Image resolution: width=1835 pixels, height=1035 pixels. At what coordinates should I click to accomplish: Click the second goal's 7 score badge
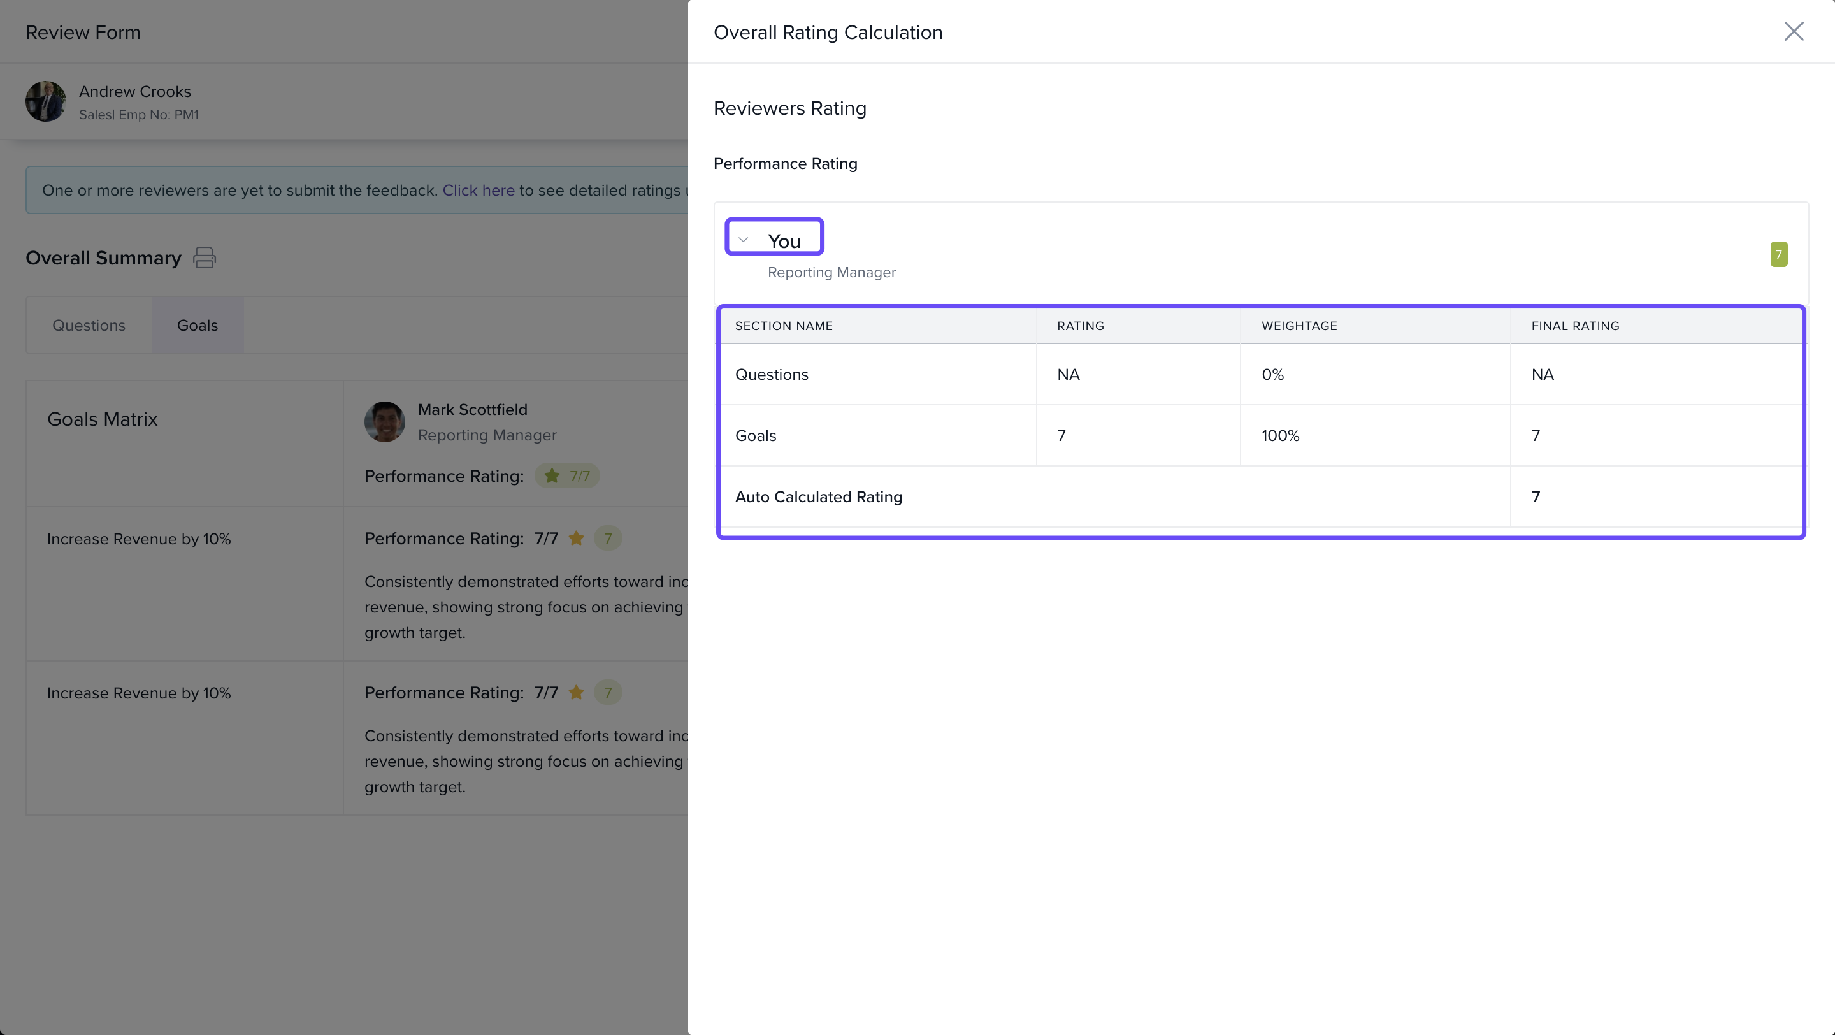608,692
